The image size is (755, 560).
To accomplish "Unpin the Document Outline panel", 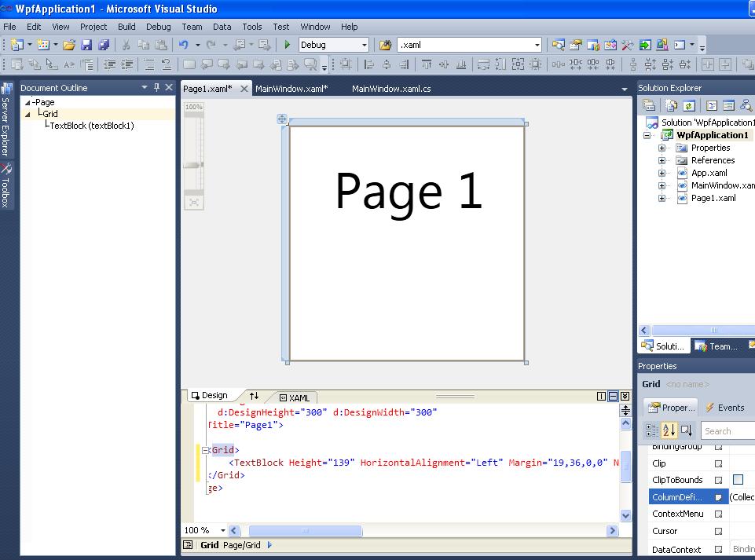I will point(156,87).
